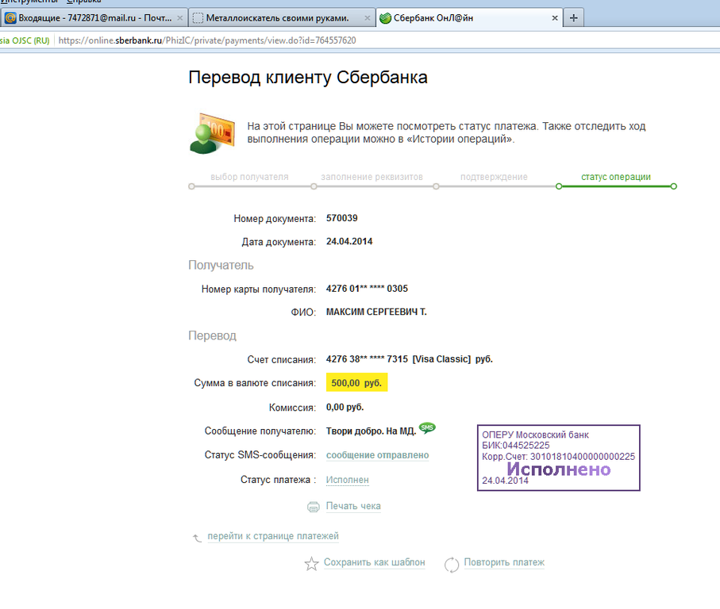This screenshot has height=609, width=720.
Task: Click recipient name МАКСИМ СЕРГЕЕВИЧ Т.
Action: coord(376,312)
